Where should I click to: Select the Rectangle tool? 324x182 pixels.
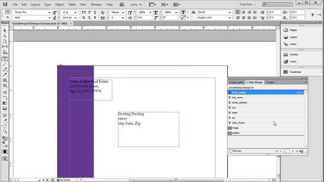click(5, 85)
